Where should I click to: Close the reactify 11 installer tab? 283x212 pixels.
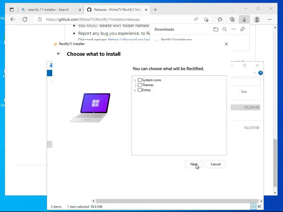click(x=80, y=10)
